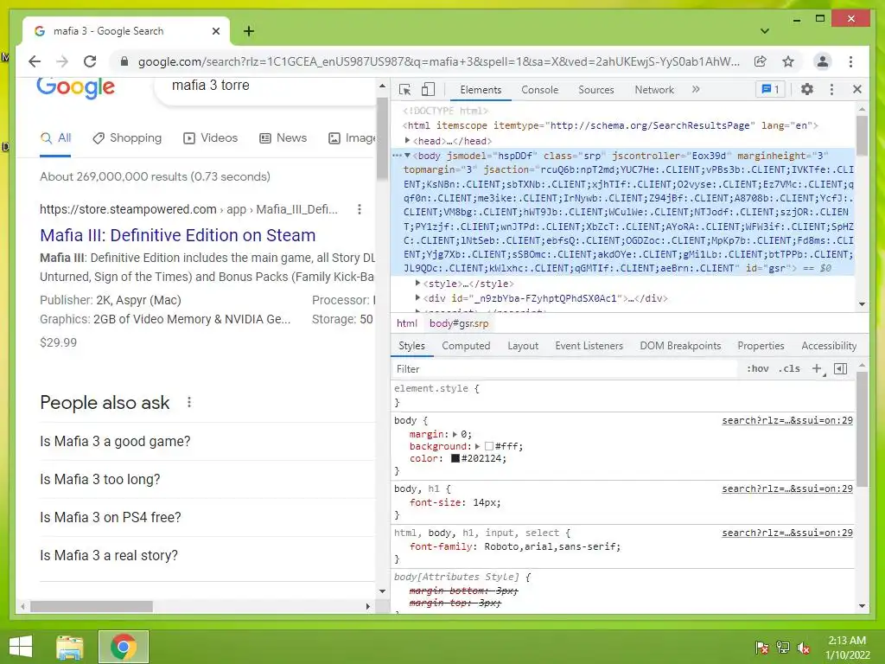The height and width of the screenshot is (664, 885).
Task: Open People also ask options menu
Action: (189, 402)
